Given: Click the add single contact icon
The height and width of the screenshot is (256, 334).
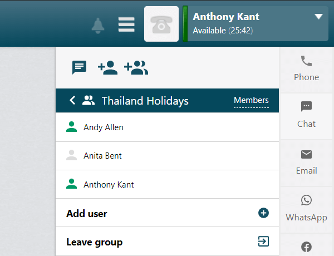Looking at the screenshot, I should [107, 68].
